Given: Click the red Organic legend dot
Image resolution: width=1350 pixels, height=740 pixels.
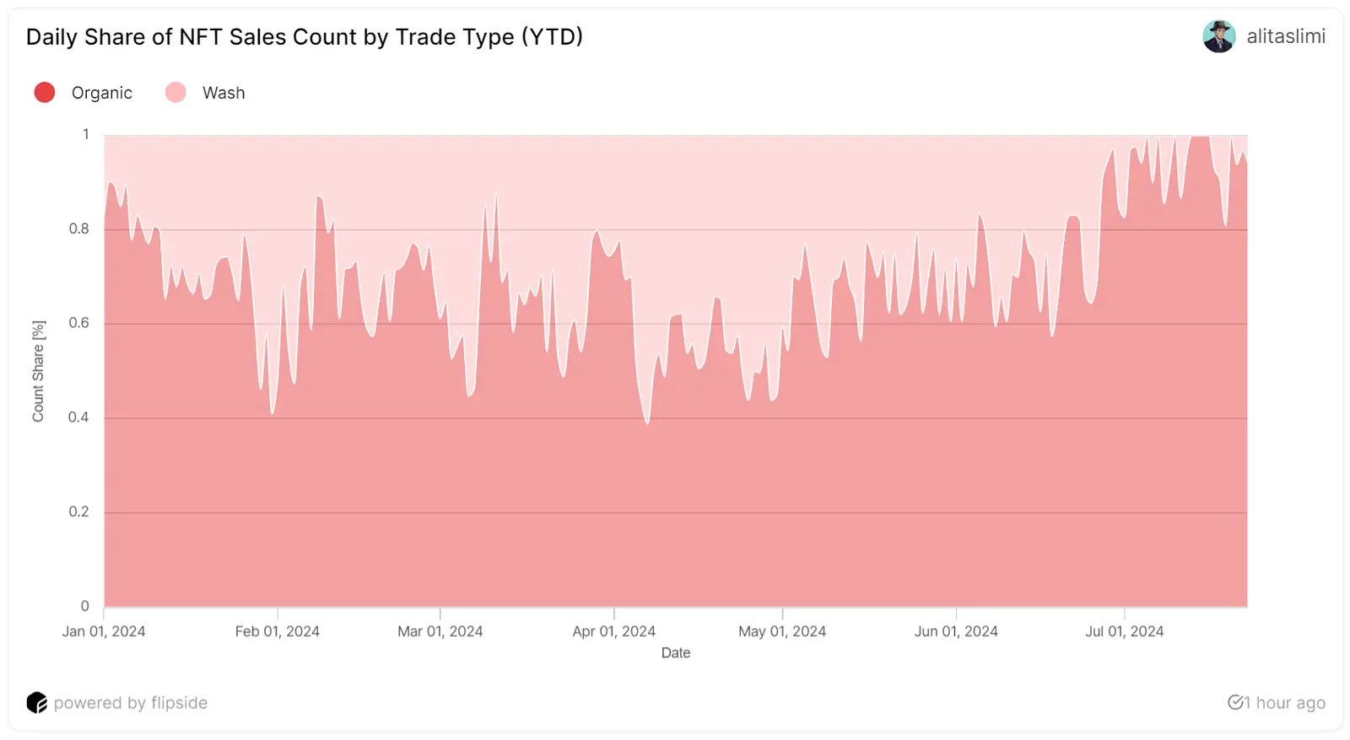Looking at the screenshot, I should click(45, 93).
